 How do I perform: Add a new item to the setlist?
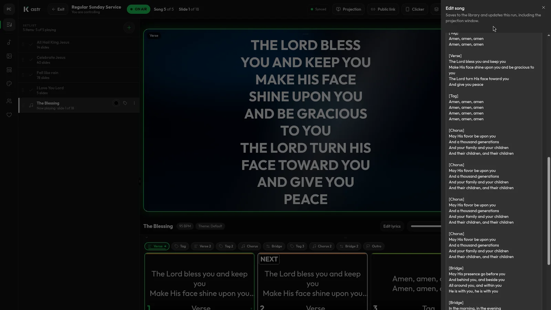pyautogui.click(x=129, y=28)
